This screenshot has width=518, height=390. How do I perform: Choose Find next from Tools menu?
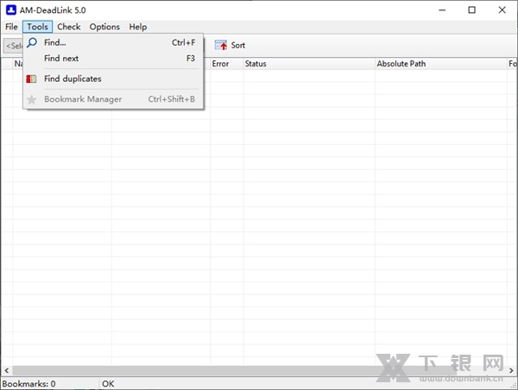[61, 59]
